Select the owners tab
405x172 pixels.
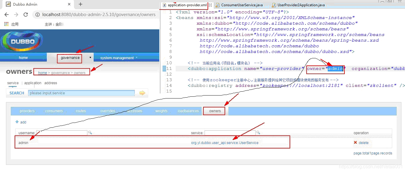[x=215, y=111]
